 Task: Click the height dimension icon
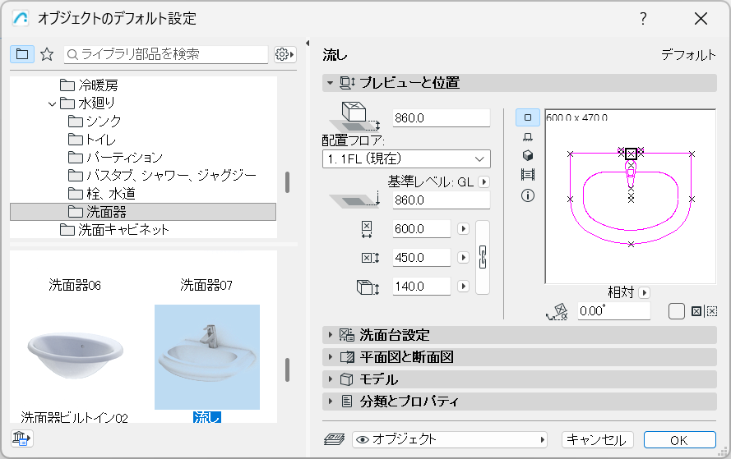[x=368, y=287]
